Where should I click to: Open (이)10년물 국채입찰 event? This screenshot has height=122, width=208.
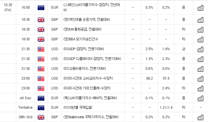[x=78, y=108]
